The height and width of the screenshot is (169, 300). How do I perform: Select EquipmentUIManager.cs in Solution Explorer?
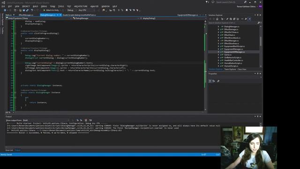(x=234, y=52)
